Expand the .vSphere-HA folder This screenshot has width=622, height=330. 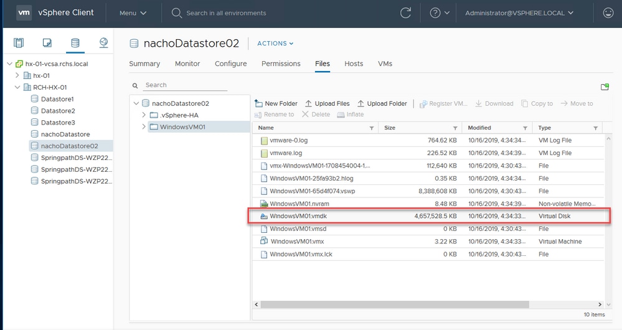point(144,115)
